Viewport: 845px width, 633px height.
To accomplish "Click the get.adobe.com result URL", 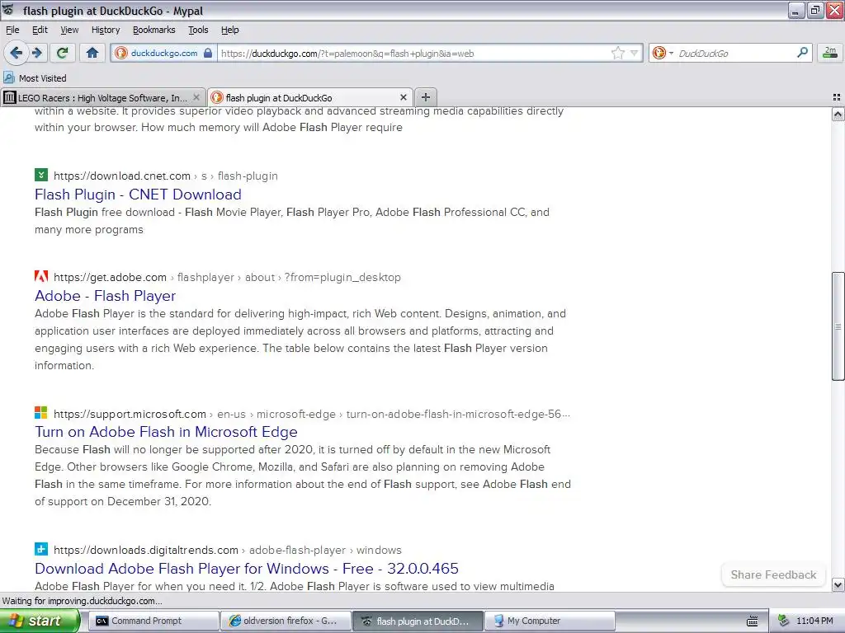I will pos(227,277).
